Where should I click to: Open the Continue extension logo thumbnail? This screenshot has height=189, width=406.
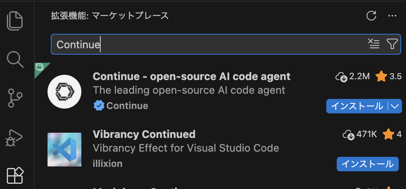[64, 92]
